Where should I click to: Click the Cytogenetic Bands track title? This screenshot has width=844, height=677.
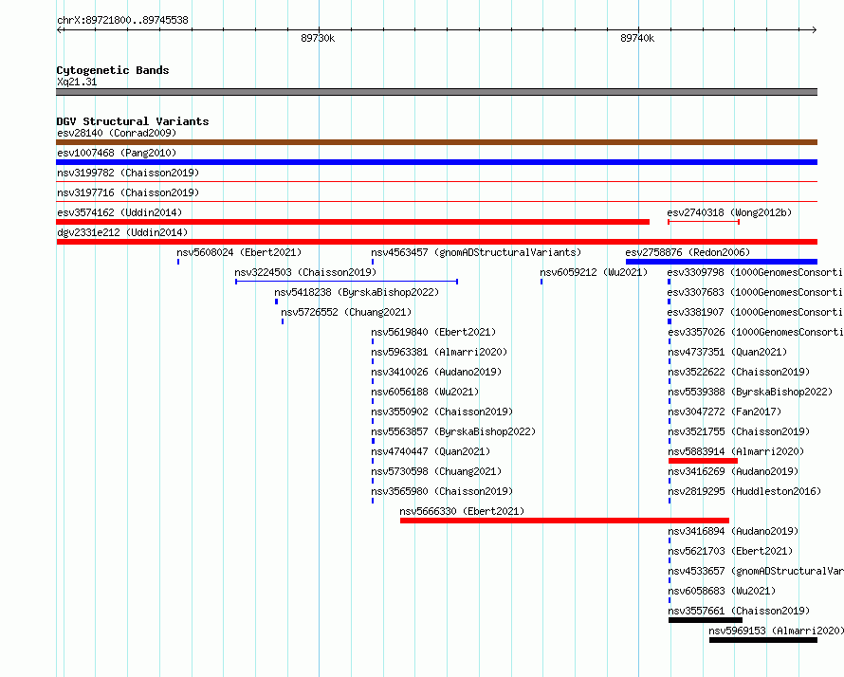point(113,70)
